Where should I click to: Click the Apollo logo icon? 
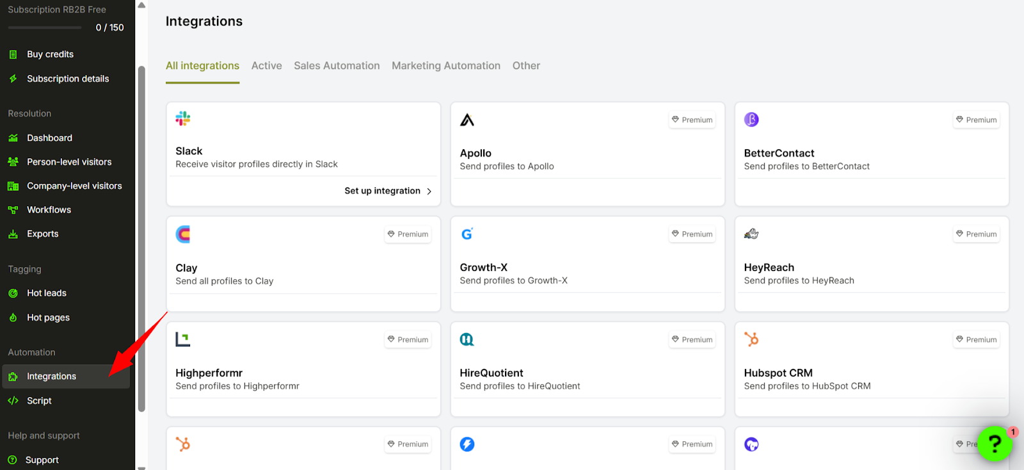(x=467, y=120)
